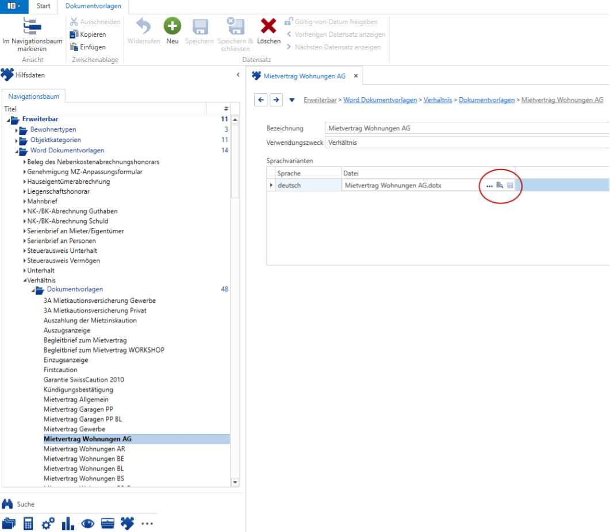Click the Speichern floppy disk icon
The height and width of the screenshot is (532, 610).
200,26
